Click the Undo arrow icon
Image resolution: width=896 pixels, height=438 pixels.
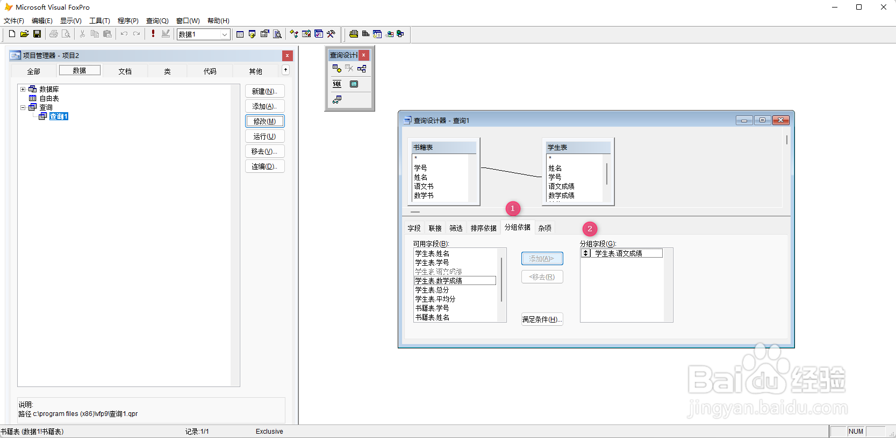tap(124, 34)
